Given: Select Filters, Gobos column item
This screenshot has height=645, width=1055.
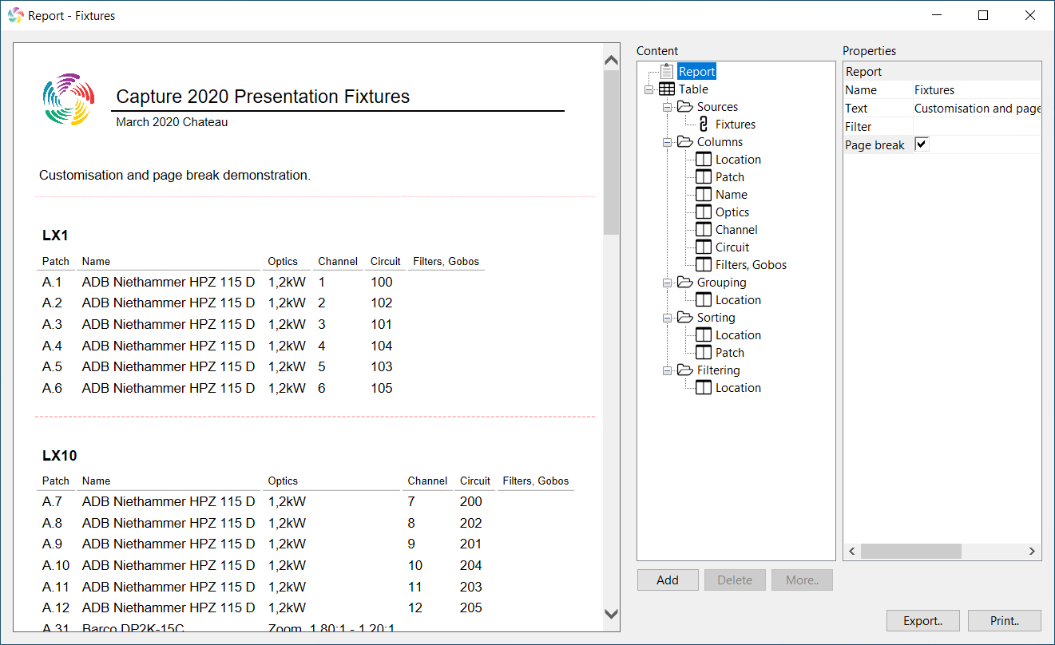Looking at the screenshot, I should coord(751,265).
